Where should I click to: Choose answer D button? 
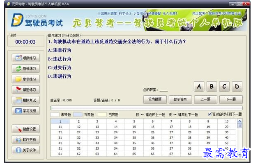[237, 86]
